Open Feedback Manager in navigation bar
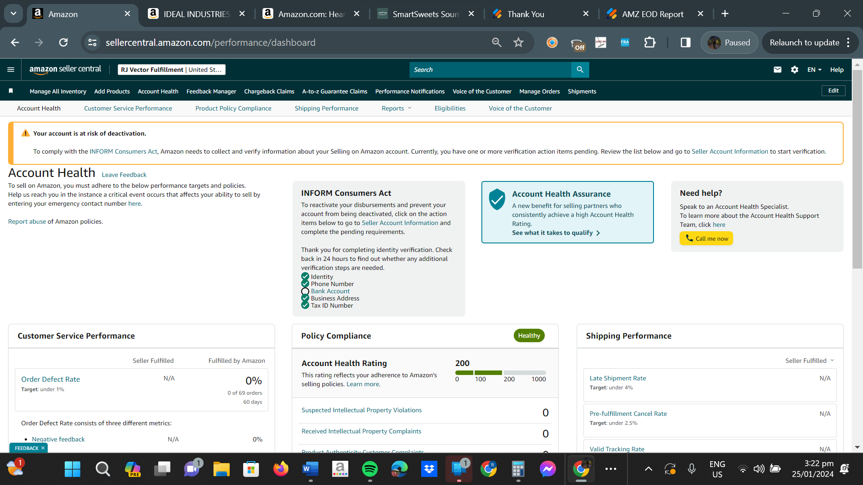863x485 pixels. (211, 91)
